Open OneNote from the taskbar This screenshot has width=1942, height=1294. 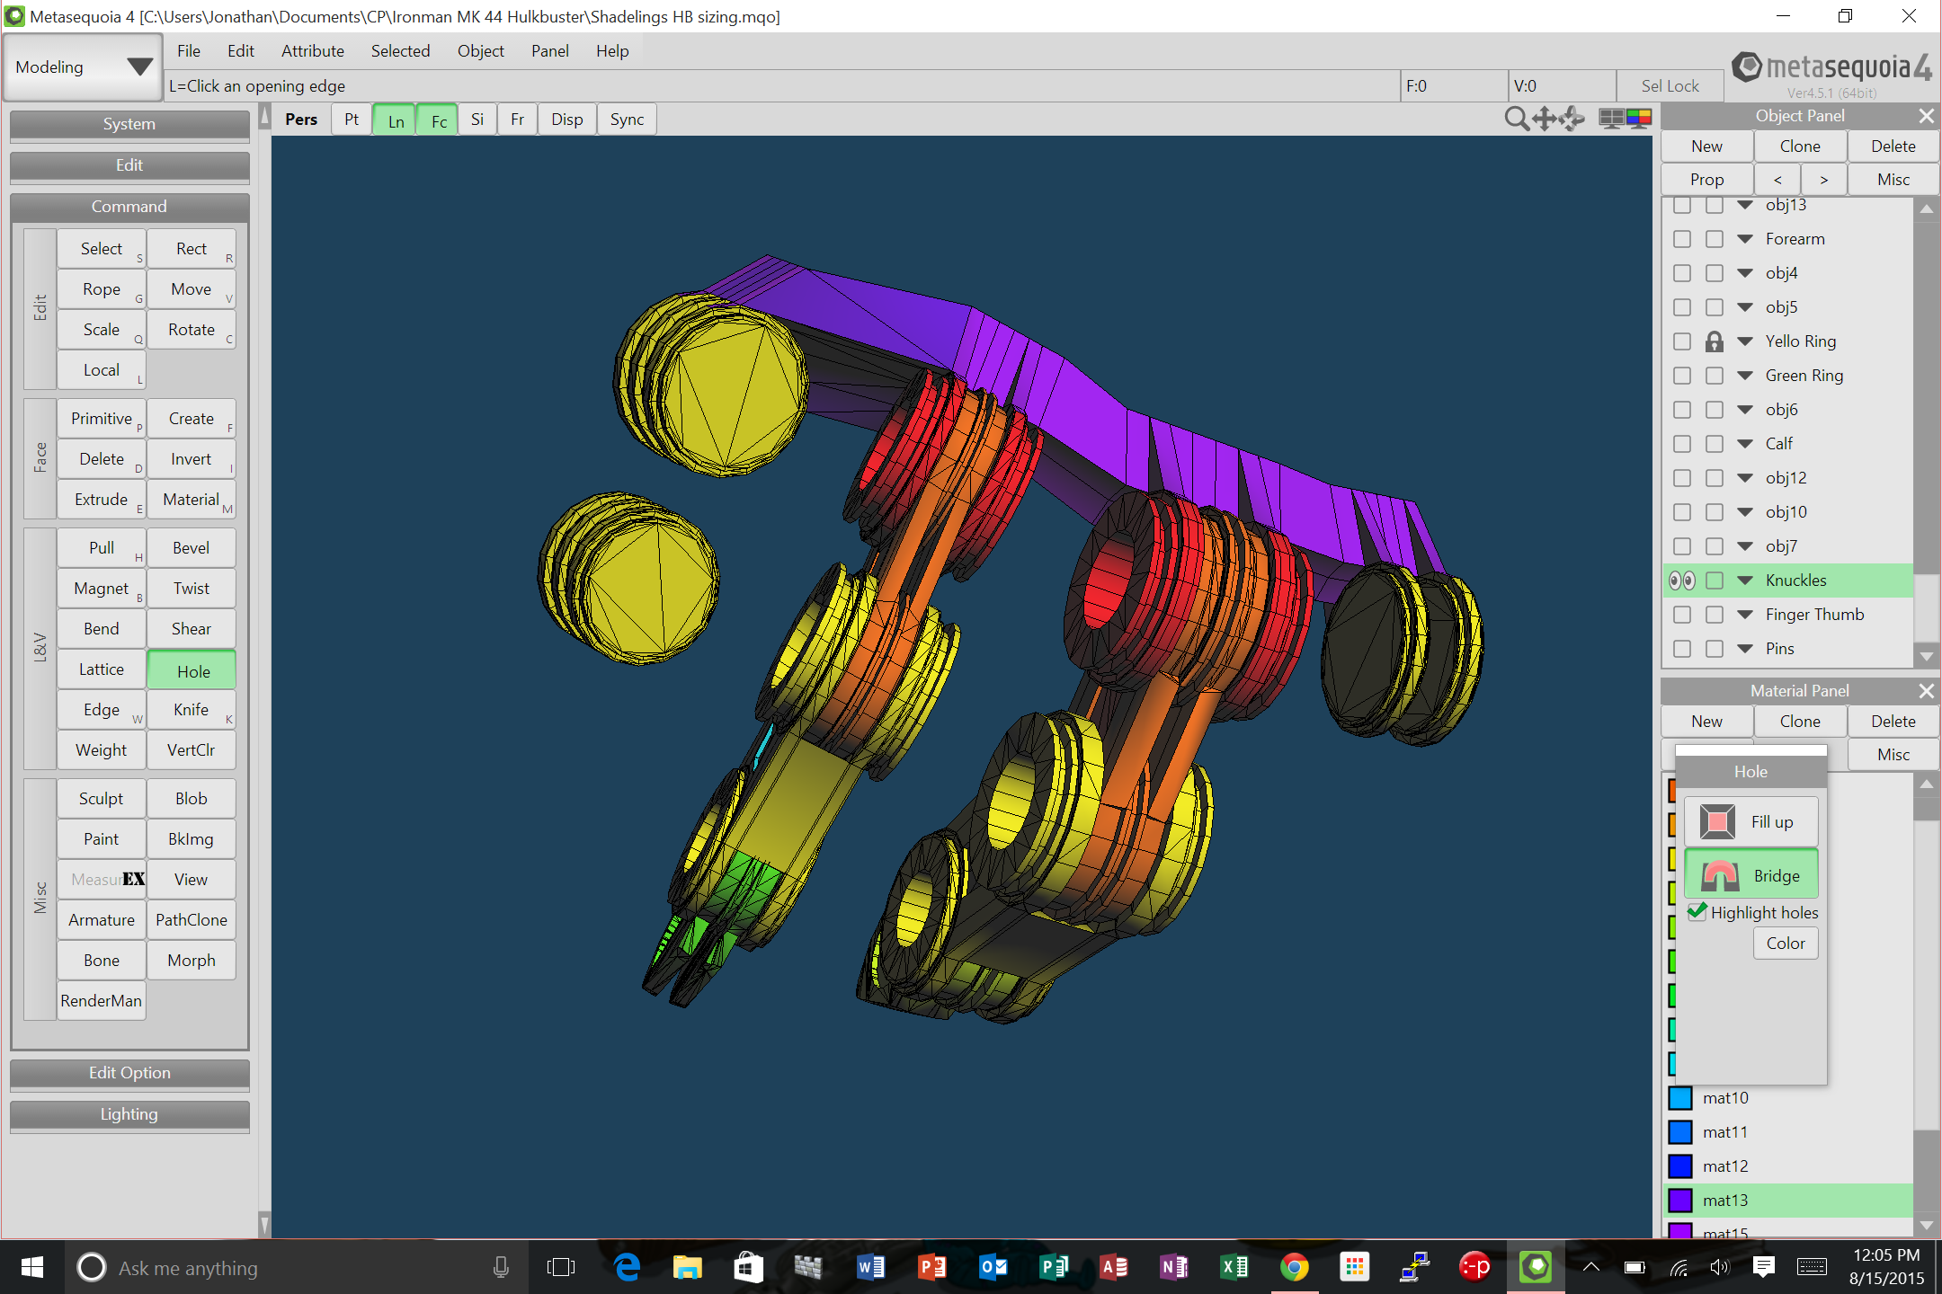tap(1174, 1267)
